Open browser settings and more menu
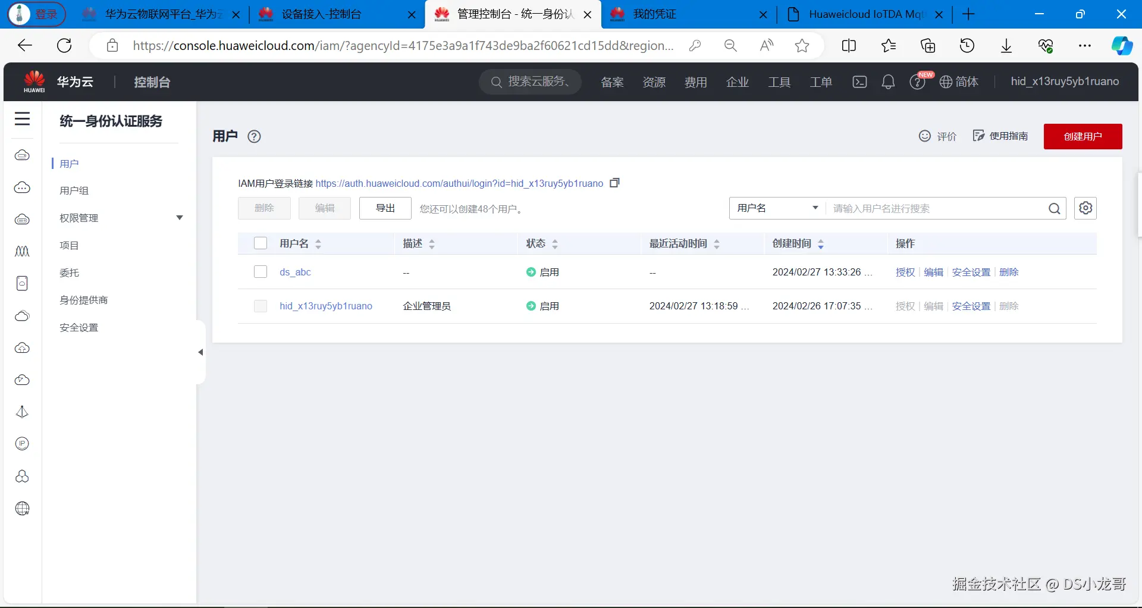This screenshot has height=608, width=1142. pos(1085,46)
